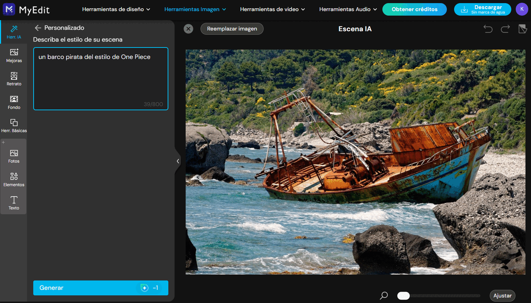Click the small plus icon above Fotos
This screenshot has width=531, height=303.
pyautogui.click(x=3, y=142)
